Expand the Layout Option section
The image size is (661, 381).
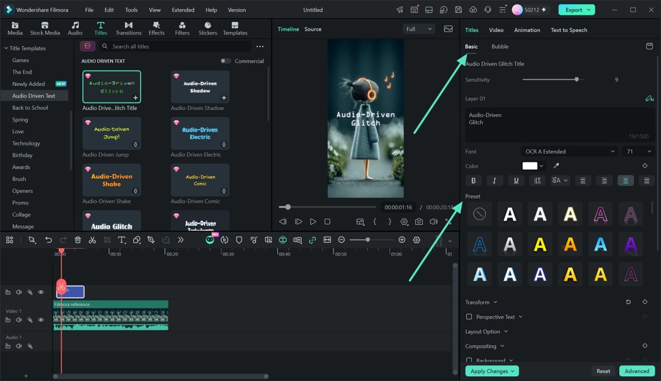coord(487,331)
